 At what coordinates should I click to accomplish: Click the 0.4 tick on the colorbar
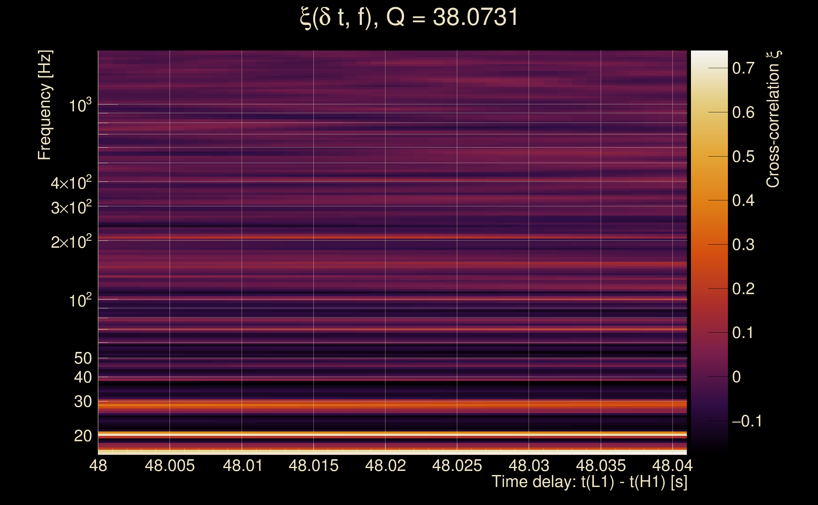(x=743, y=200)
